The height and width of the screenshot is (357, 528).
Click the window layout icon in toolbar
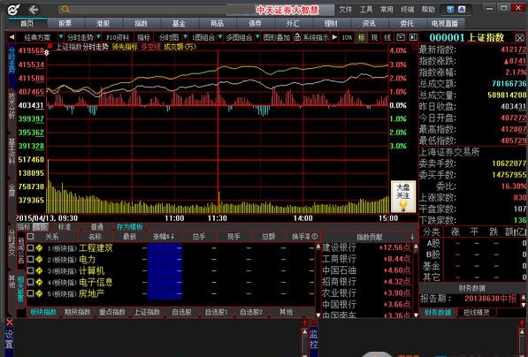tap(401, 37)
